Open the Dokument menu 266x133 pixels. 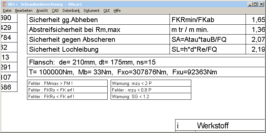92,11
